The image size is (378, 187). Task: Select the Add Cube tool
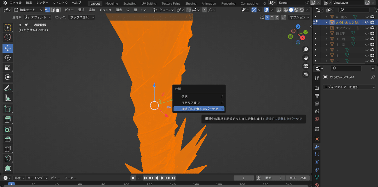pos(8,109)
